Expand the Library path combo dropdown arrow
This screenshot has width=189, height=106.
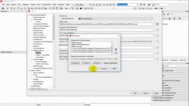153,24
